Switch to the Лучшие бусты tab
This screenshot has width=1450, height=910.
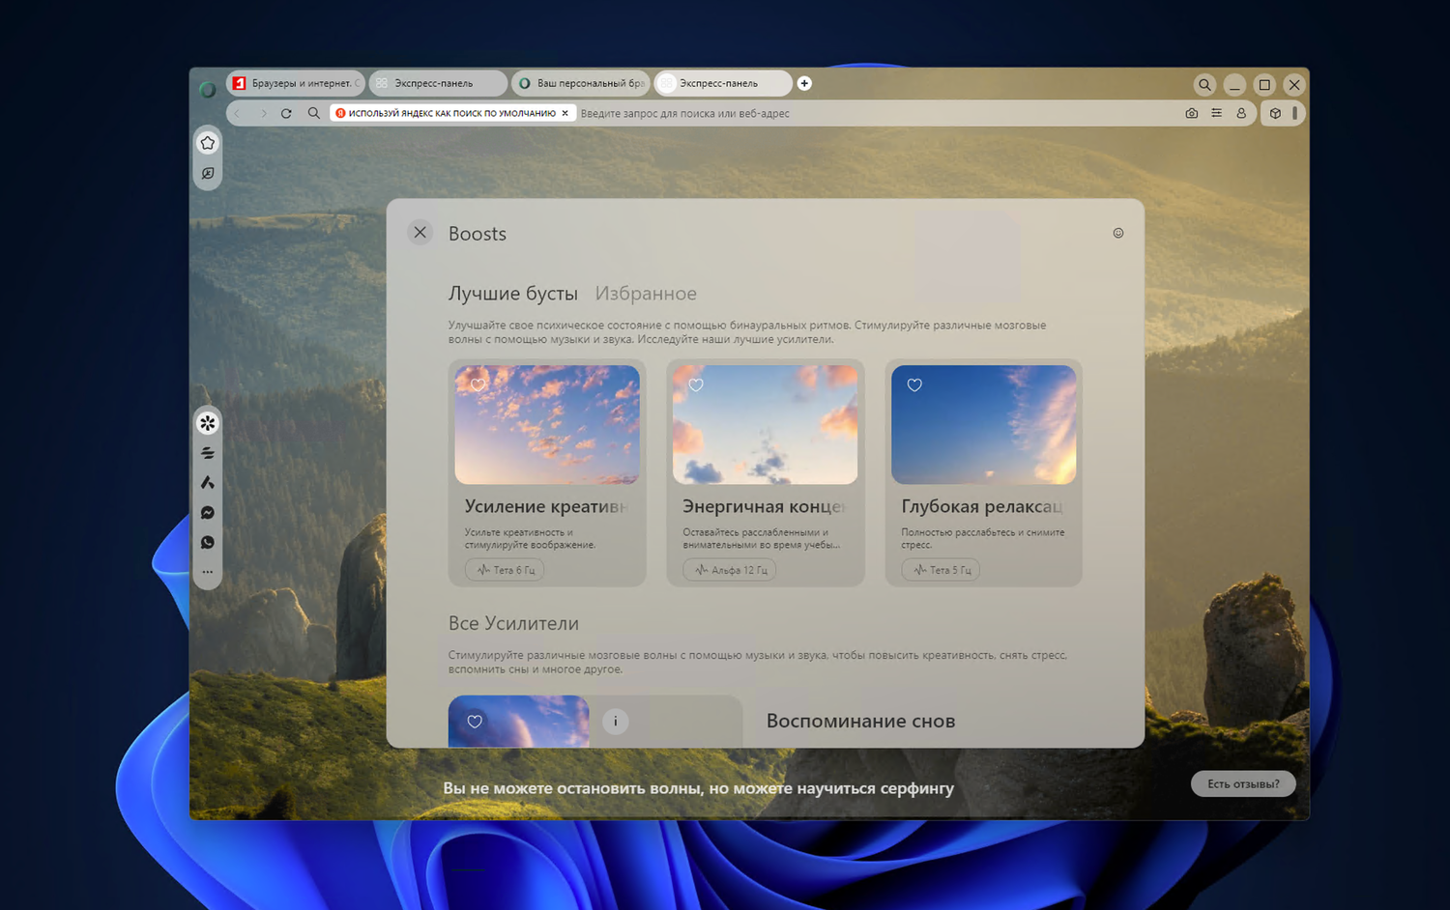[513, 294]
